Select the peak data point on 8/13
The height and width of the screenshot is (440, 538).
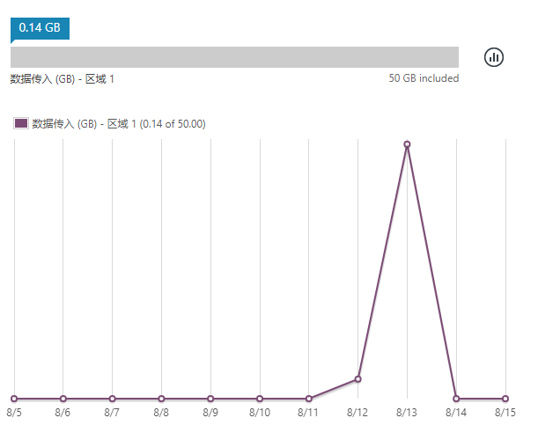407,143
